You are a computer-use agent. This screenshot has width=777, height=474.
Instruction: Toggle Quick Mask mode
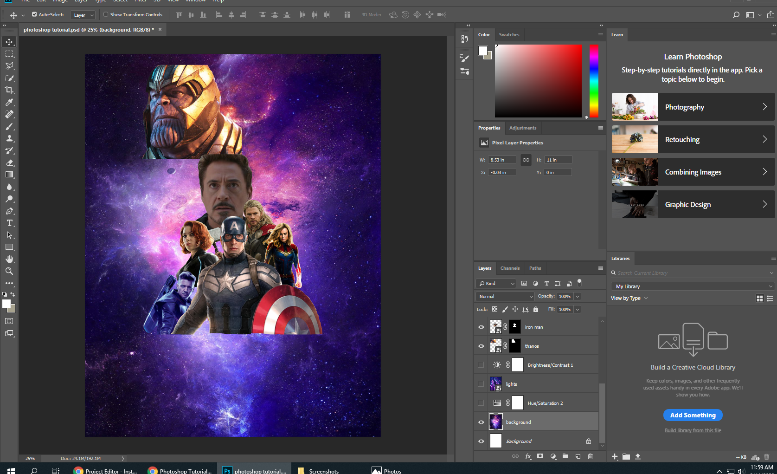9,321
